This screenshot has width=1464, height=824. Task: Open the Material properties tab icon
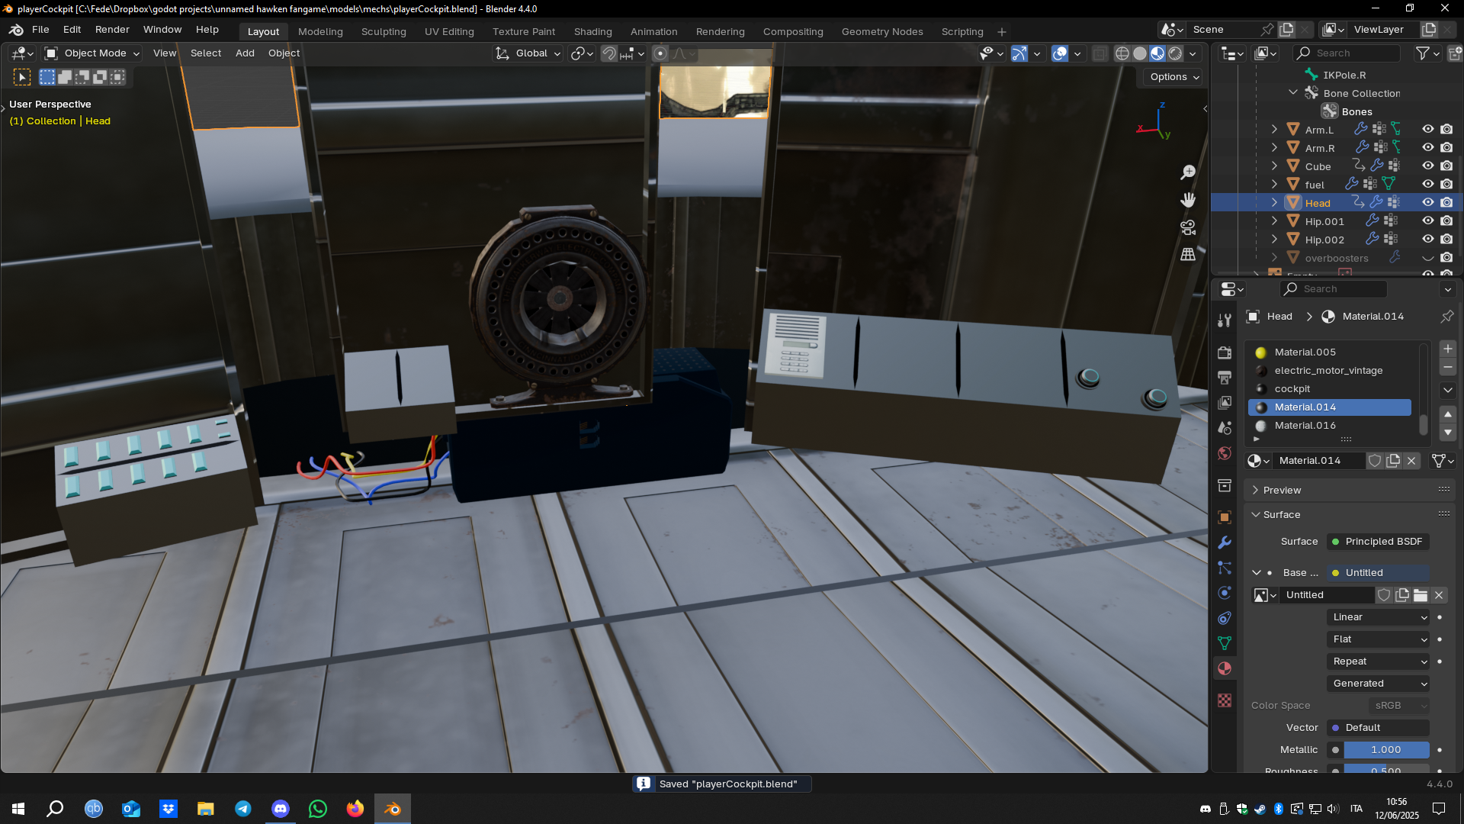click(x=1225, y=668)
